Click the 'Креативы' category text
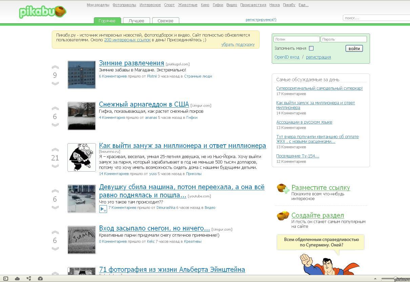Screen dimensions: 410x282 pyautogui.click(x=193, y=241)
